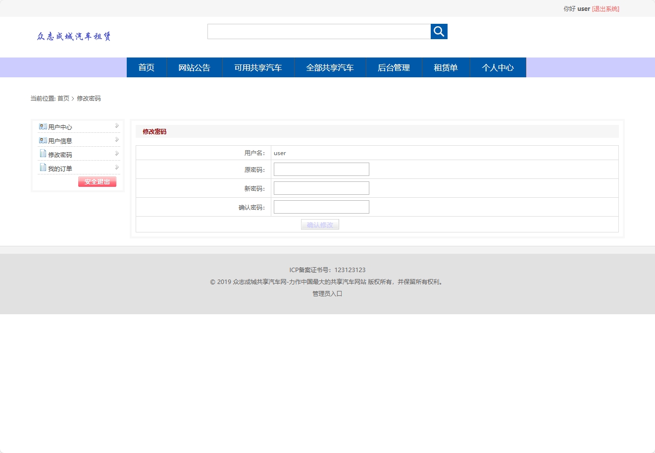Click the user icon beside 用户中心

click(x=42, y=126)
